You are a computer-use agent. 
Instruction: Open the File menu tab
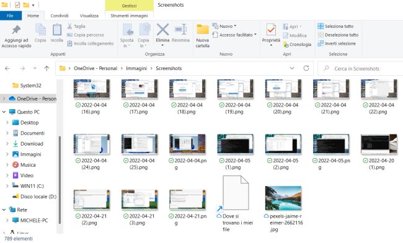click(11, 15)
